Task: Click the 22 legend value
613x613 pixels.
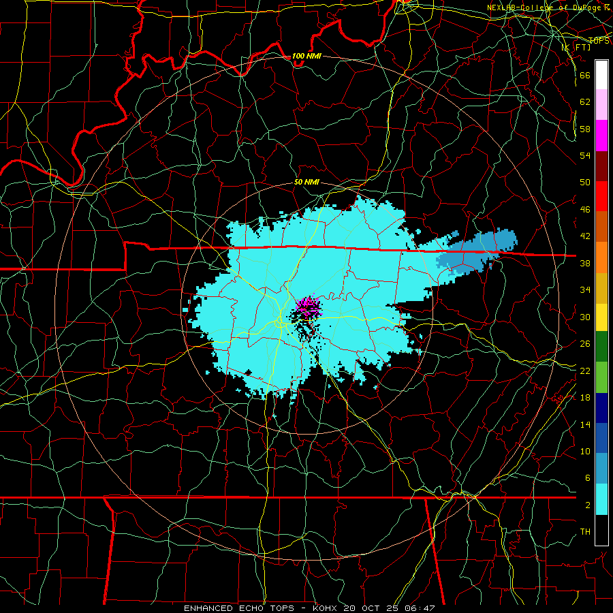Action: click(585, 371)
